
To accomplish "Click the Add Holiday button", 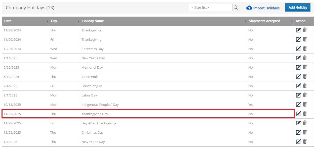I will [x=298, y=8].
